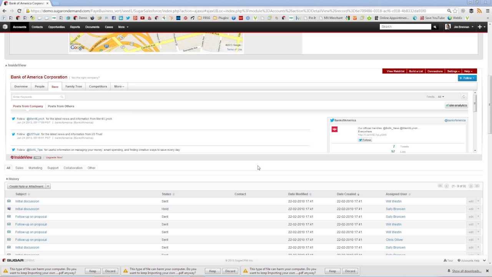
Task: Collapse the InsideView panel
Action: [6, 65]
